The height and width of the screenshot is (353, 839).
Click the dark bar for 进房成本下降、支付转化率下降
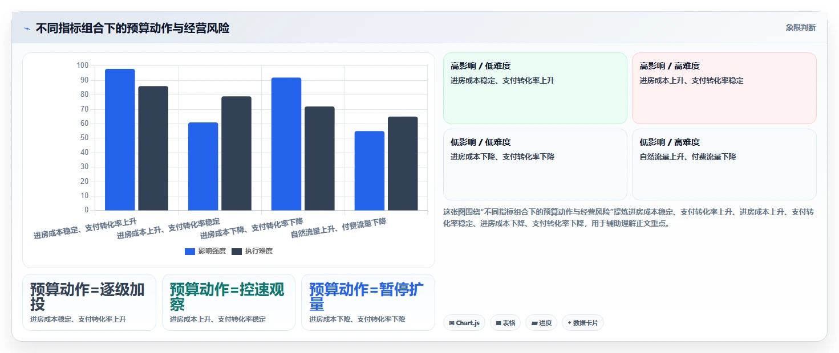[x=319, y=158]
